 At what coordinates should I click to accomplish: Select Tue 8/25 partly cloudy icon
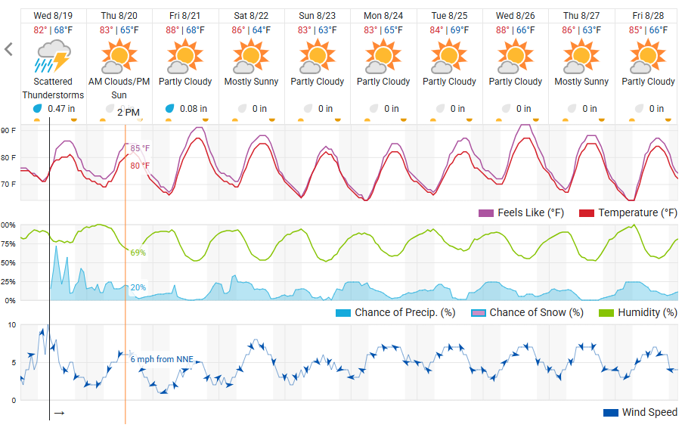point(449,56)
